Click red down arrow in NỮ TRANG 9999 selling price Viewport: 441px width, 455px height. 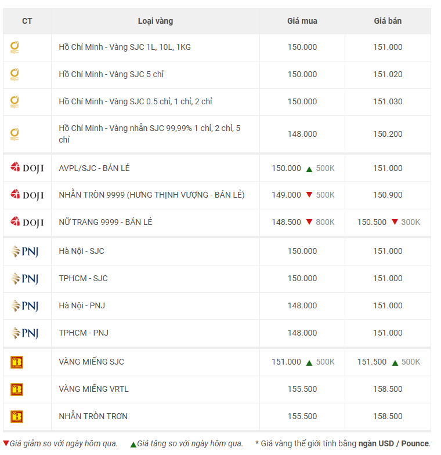click(395, 222)
